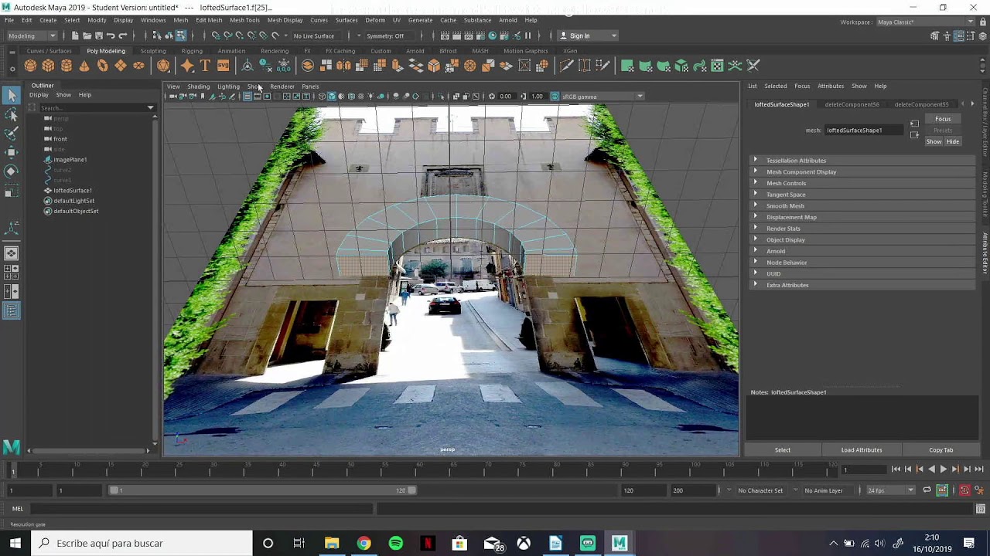Open the Sign In account dropdown
The image size is (990, 556).
(589, 36)
